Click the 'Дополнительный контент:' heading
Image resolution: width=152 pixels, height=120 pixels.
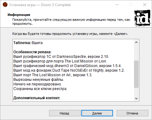37,98
